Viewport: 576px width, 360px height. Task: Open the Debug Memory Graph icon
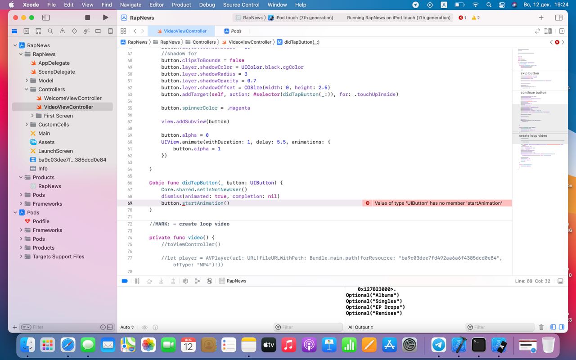[x=197, y=281]
